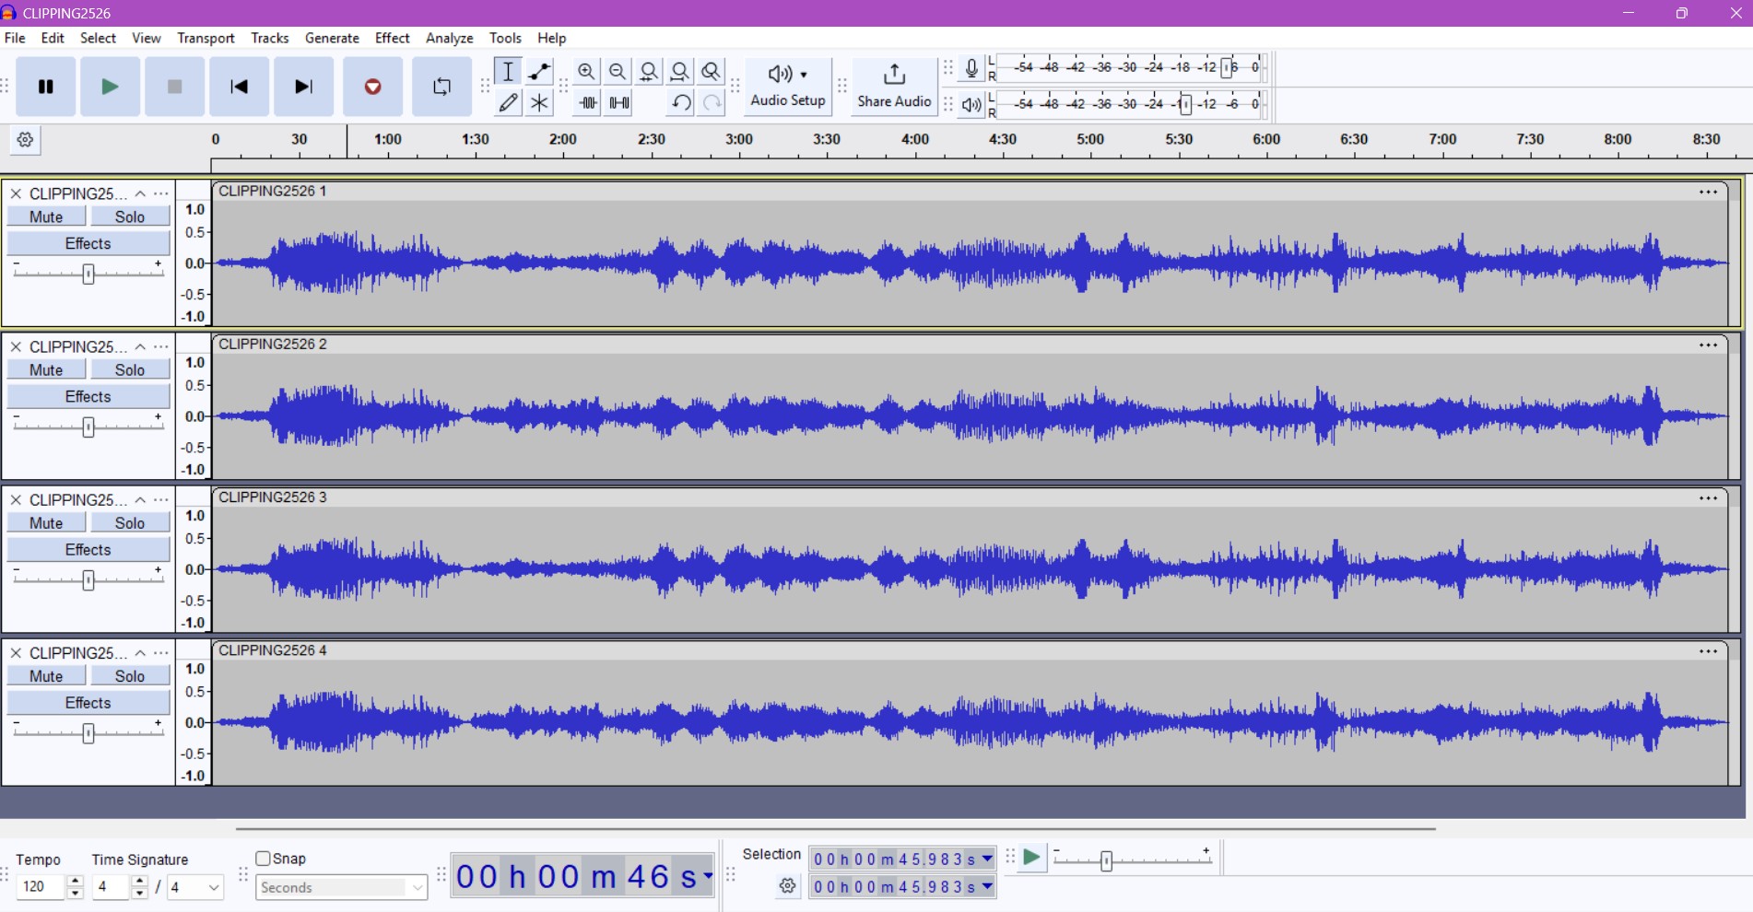
Task: Start playback with the Play button
Action: pos(110,87)
